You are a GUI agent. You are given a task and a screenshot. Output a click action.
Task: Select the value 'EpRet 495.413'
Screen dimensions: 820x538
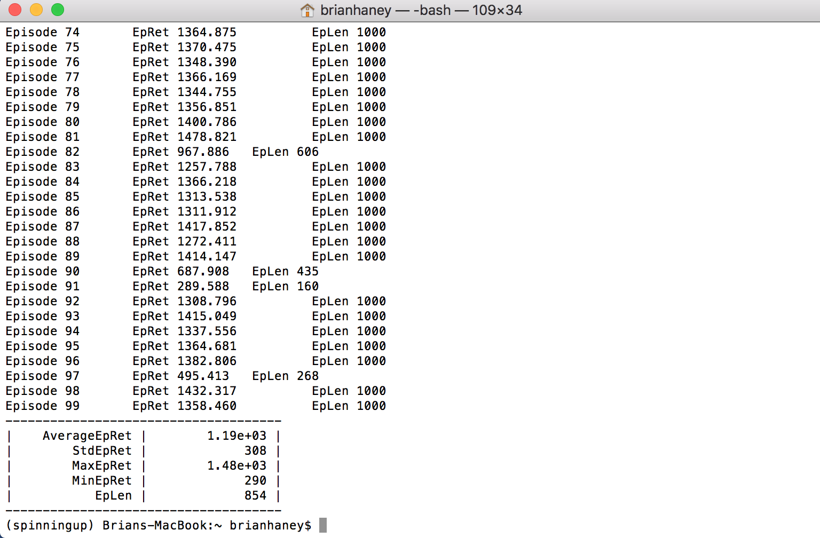pos(181,376)
